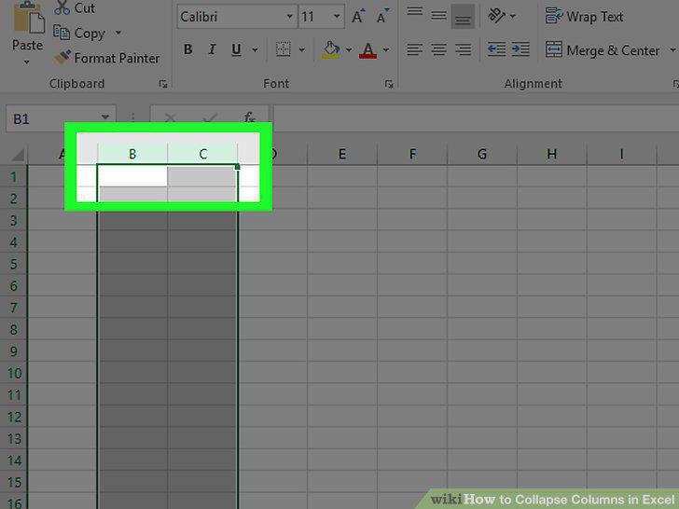The width and height of the screenshot is (679, 509).
Task: Align text right
Action: pyautogui.click(x=463, y=49)
